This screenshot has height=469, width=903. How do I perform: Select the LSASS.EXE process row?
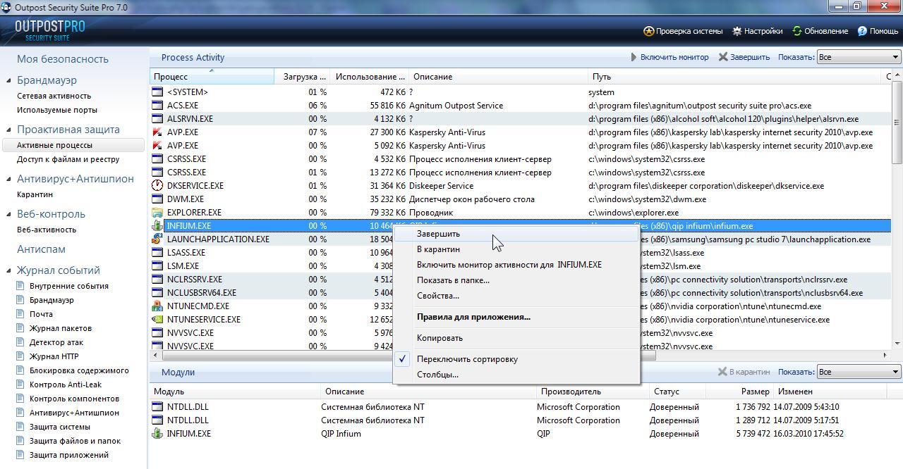click(x=521, y=253)
